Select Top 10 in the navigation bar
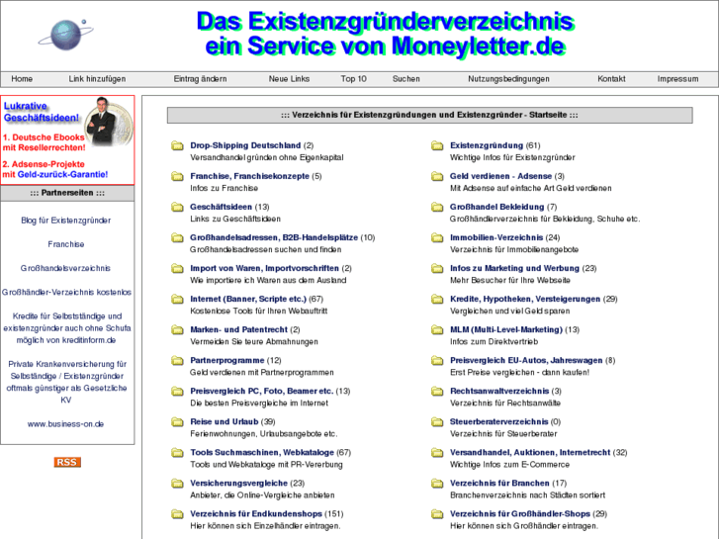 (x=353, y=79)
